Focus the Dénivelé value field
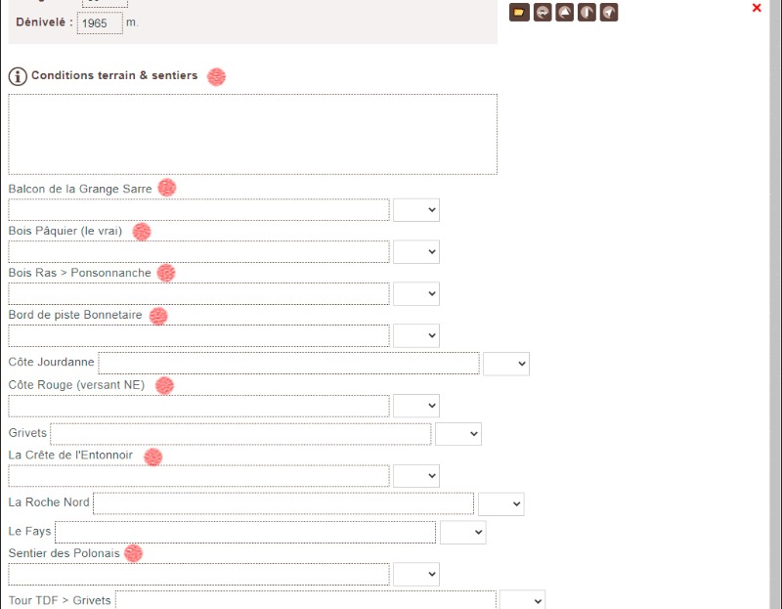The image size is (782, 609). (x=100, y=22)
